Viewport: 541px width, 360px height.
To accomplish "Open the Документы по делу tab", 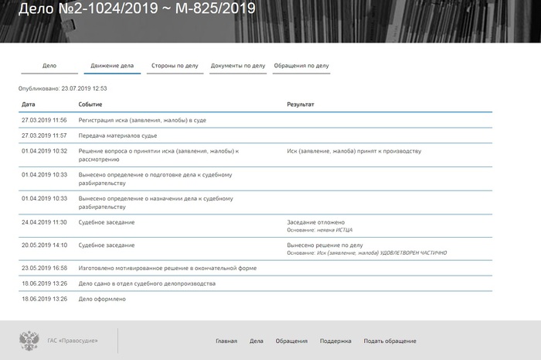I will [x=238, y=67].
